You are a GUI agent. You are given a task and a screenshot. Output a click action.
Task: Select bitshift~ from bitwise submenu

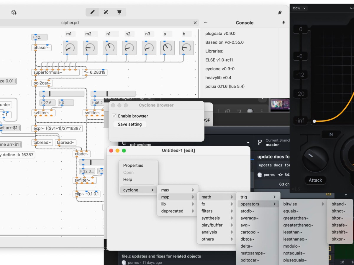pyautogui.click(x=339, y=232)
